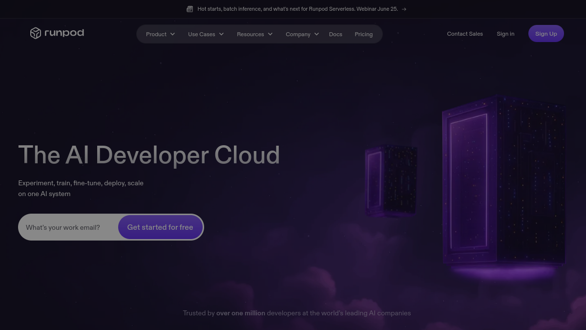Viewport: 586px width, 330px height.
Task: Open the Runpod Serverless webinar announcement
Action: pyautogui.click(x=297, y=9)
